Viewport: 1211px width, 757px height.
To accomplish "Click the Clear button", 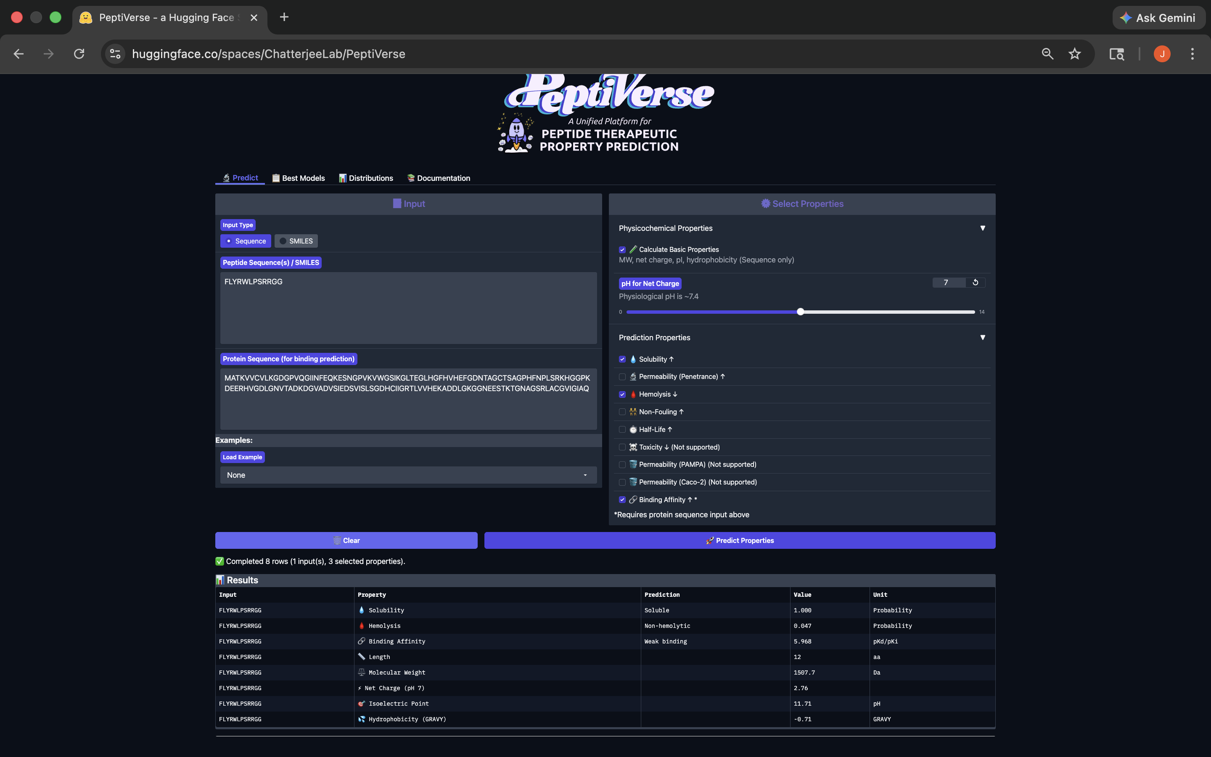I will coord(346,541).
